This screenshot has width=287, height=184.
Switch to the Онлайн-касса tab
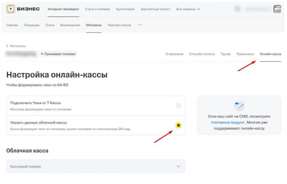(270, 54)
